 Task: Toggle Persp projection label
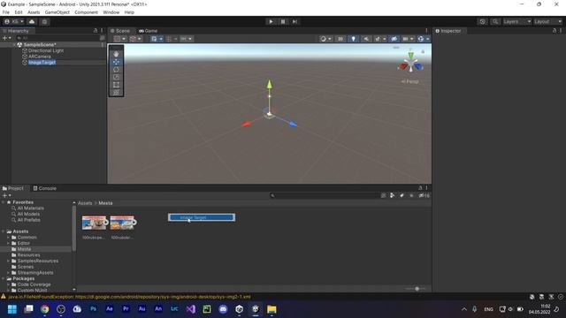tap(410, 81)
